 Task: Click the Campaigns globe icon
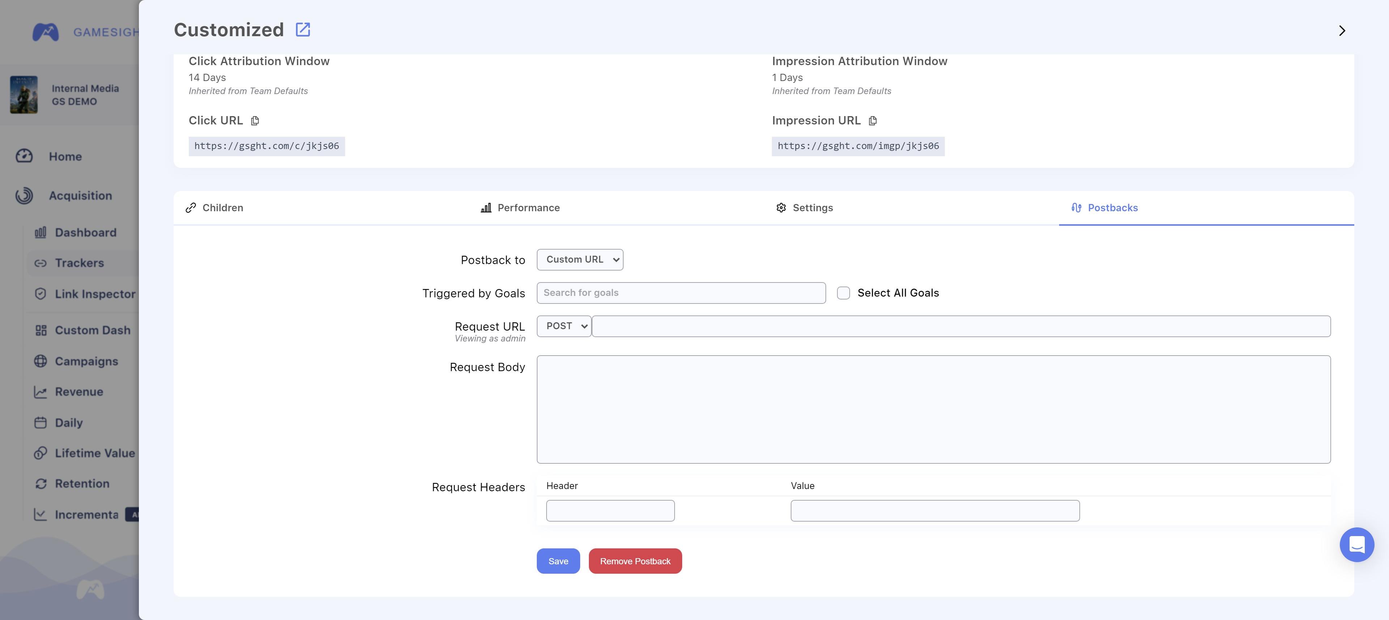tap(41, 361)
